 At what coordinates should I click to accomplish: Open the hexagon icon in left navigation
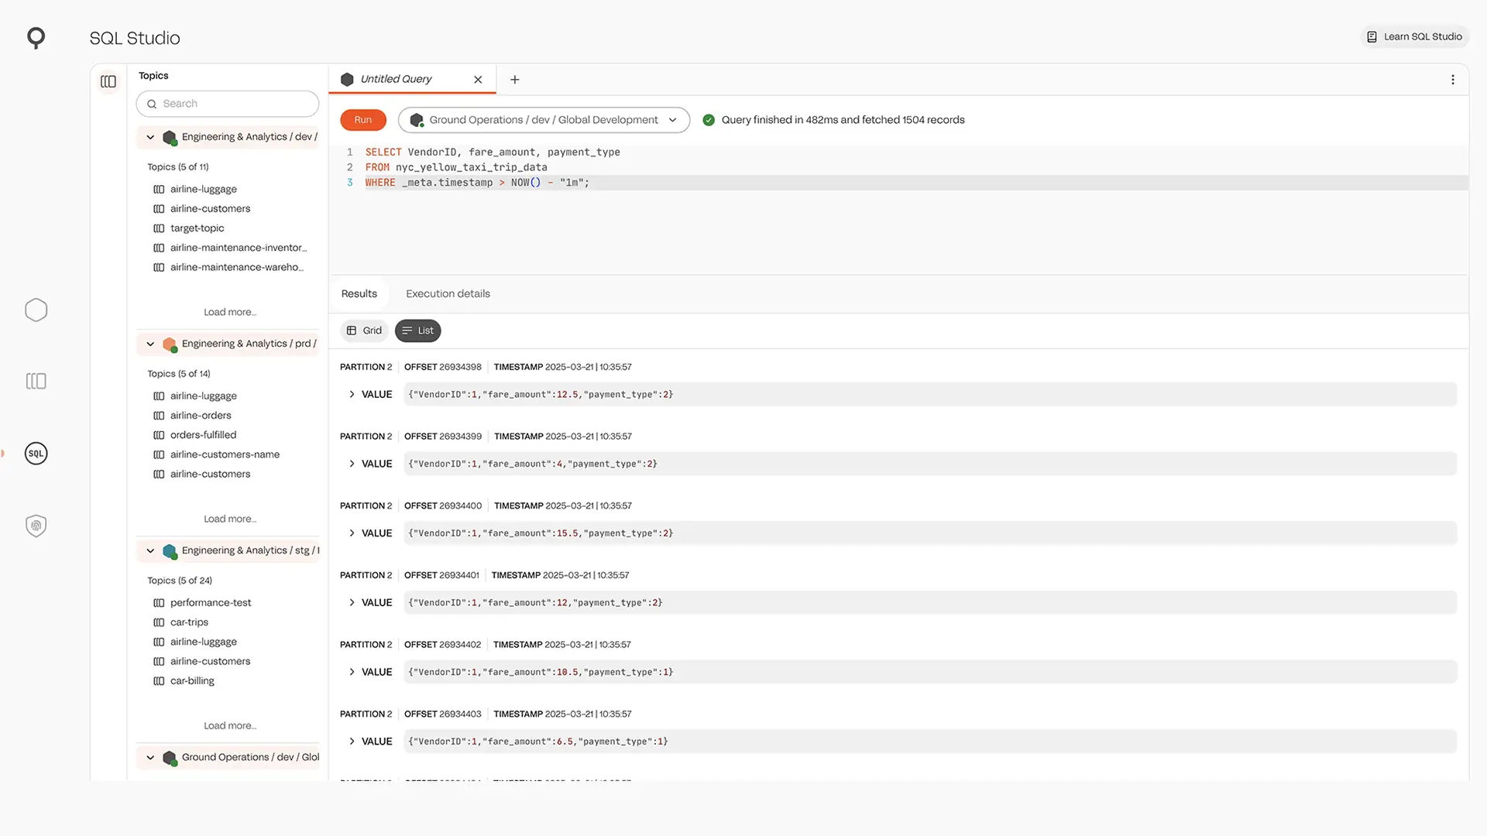(x=36, y=310)
